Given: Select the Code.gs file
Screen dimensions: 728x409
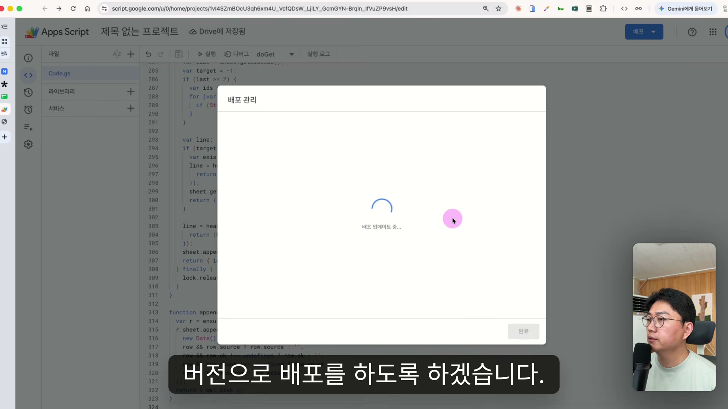Looking at the screenshot, I should point(90,73).
